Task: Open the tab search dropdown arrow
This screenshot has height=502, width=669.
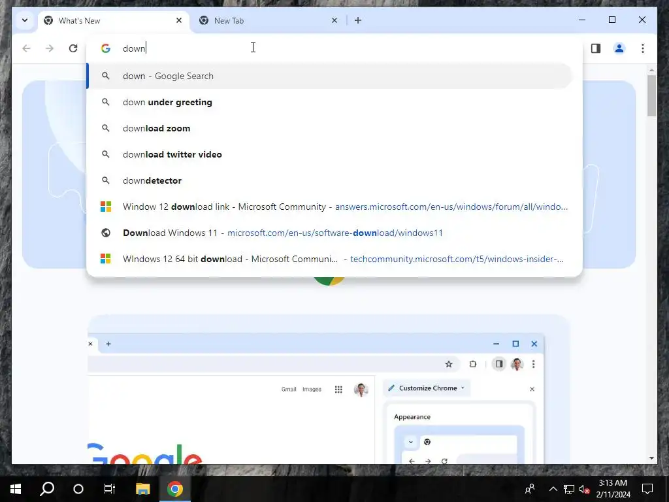Action: (x=25, y=20)
